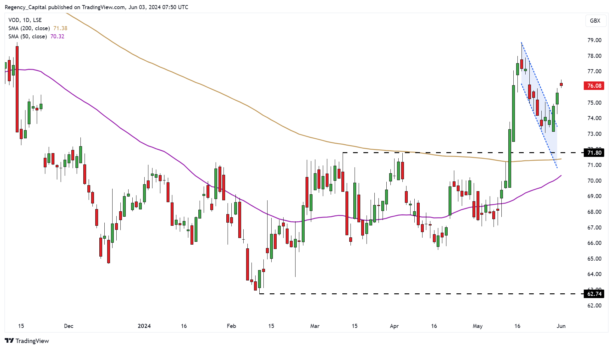The height and width of the screenshot is (349, 613).
Task: Open the Regency_Capital profile link
Action: (x=24, y=7)
